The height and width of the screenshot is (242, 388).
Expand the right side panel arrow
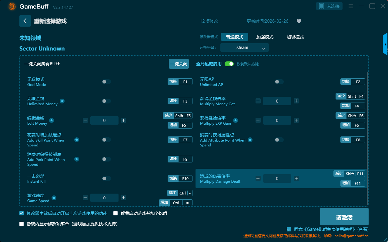pos(385,44)
